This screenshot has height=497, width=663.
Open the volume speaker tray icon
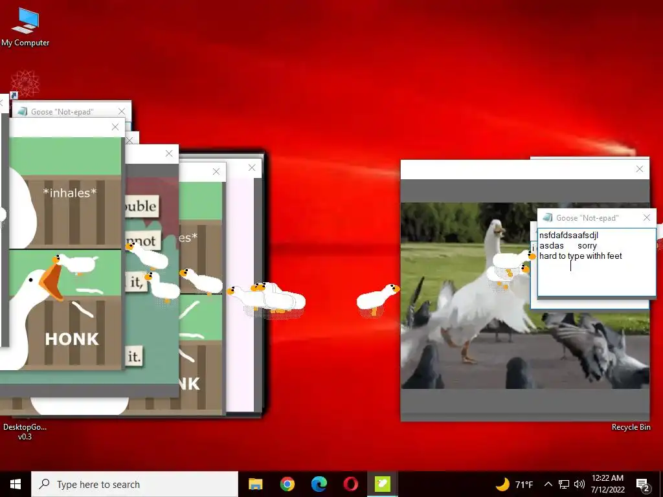coord(579,484)
